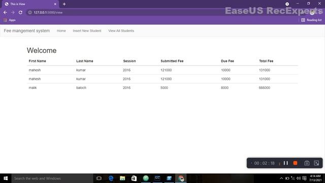Click the Due Fee column header
The height and width of the screenshot is (183, 325).
pyautogui.click(x=227, y=61)
